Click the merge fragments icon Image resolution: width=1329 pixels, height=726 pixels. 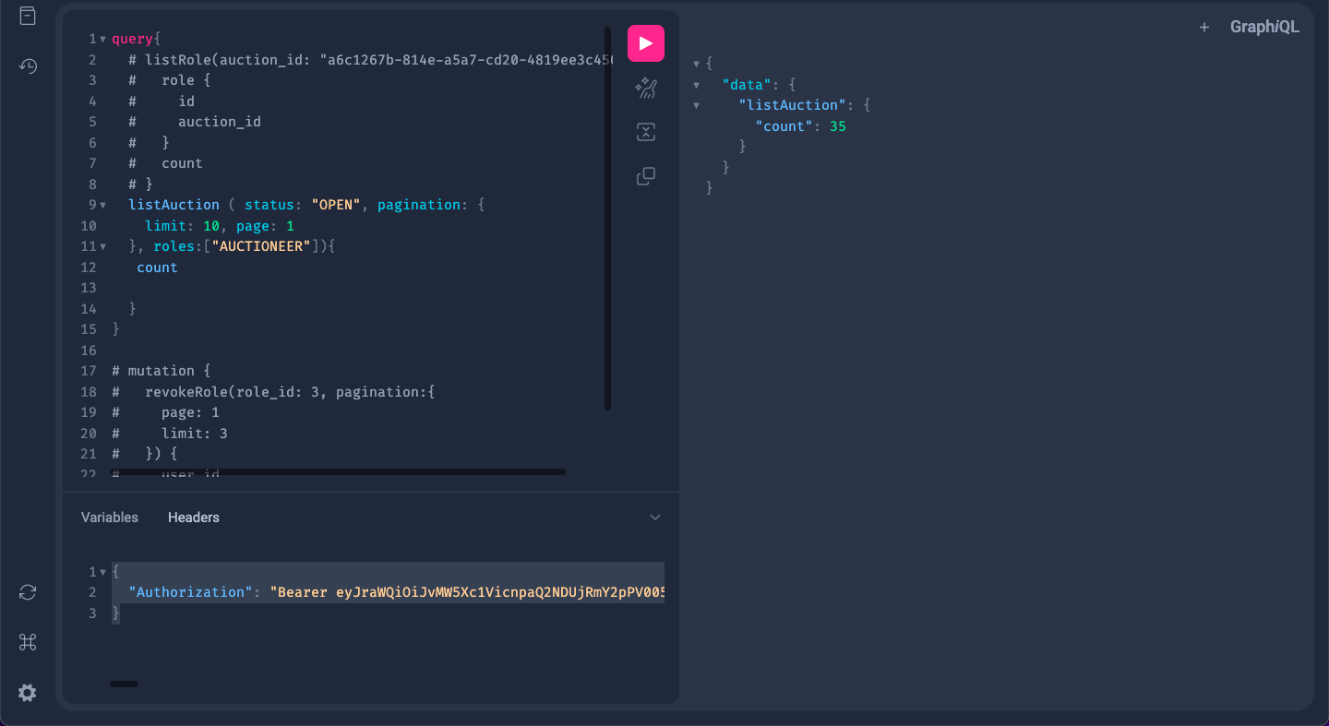point(646,132)
